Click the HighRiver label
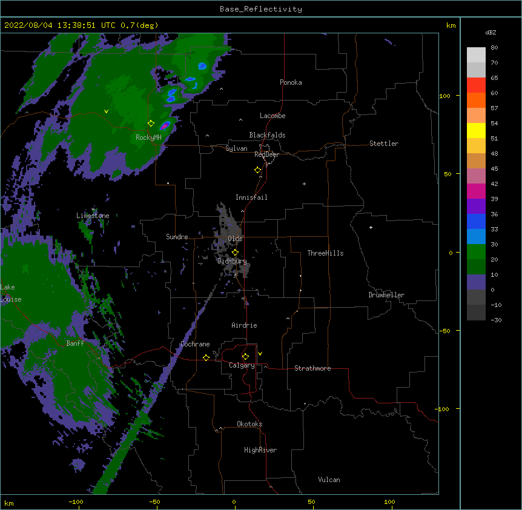522x510 pixels. [260, 450]
